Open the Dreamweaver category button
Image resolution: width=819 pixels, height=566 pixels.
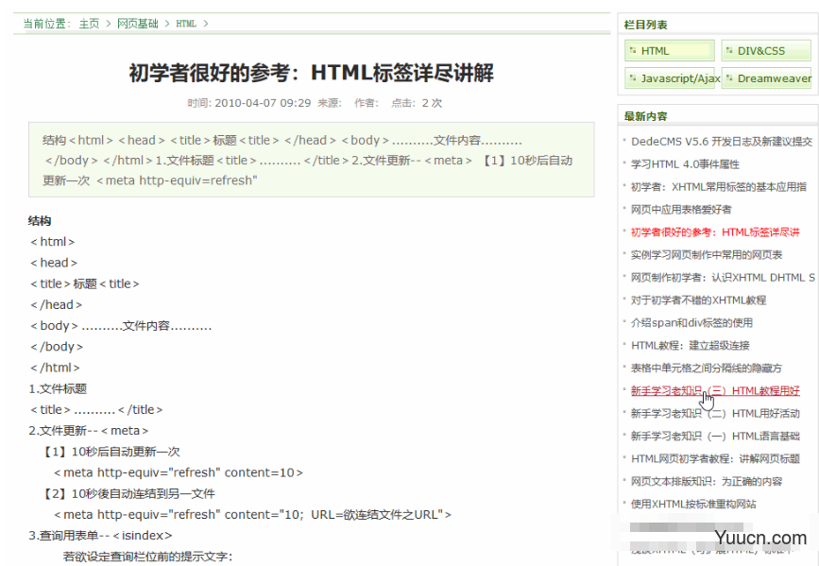765,78
